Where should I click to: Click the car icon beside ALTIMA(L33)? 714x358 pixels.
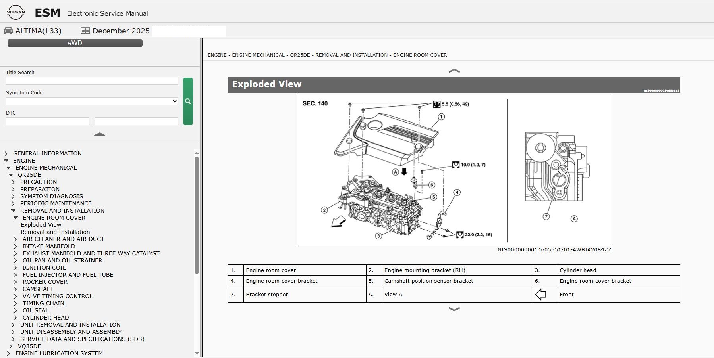(8, 31)
